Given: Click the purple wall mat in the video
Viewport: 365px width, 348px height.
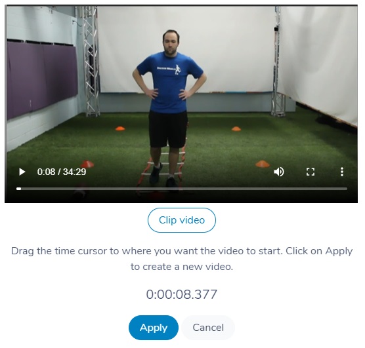Looking at the screenshot, I should (42, 79).
